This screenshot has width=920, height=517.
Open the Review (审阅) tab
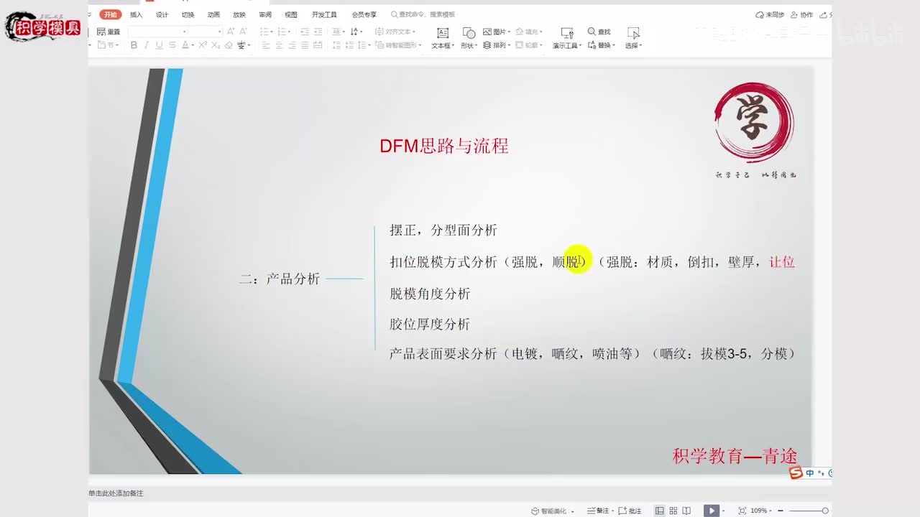coord(265,14)
